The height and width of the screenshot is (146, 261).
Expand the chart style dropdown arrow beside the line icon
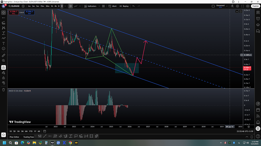coord(80,6)
